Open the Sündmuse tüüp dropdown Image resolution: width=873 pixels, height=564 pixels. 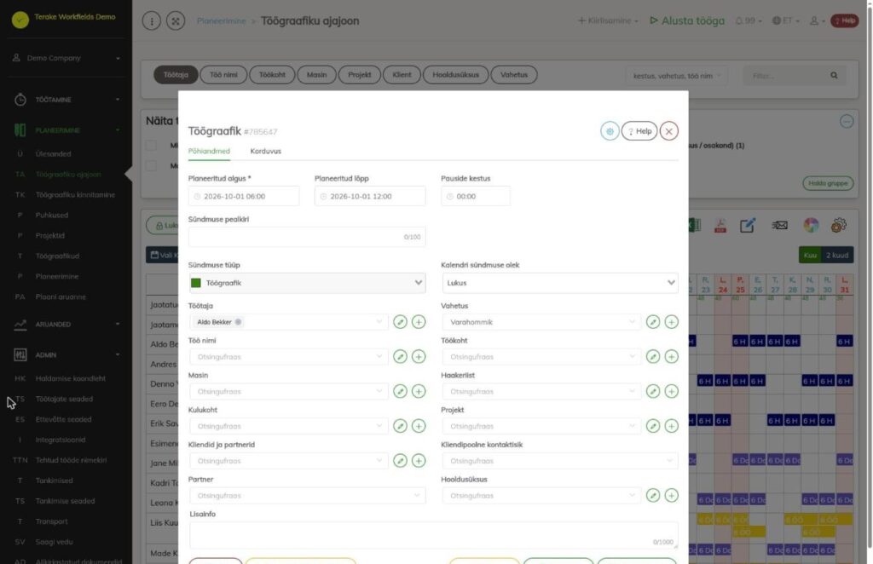click(x=307, y=283)
